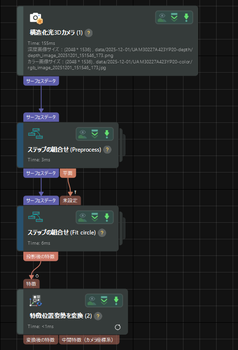Select 変換後の特徴 output port

tap(41, 340)
